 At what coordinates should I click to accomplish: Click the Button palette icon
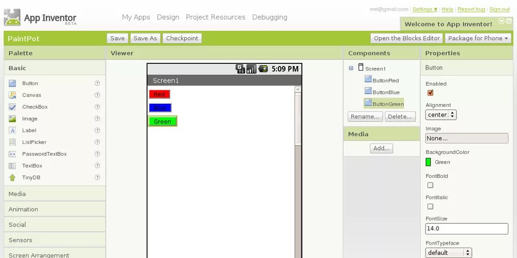coord(12,83)
